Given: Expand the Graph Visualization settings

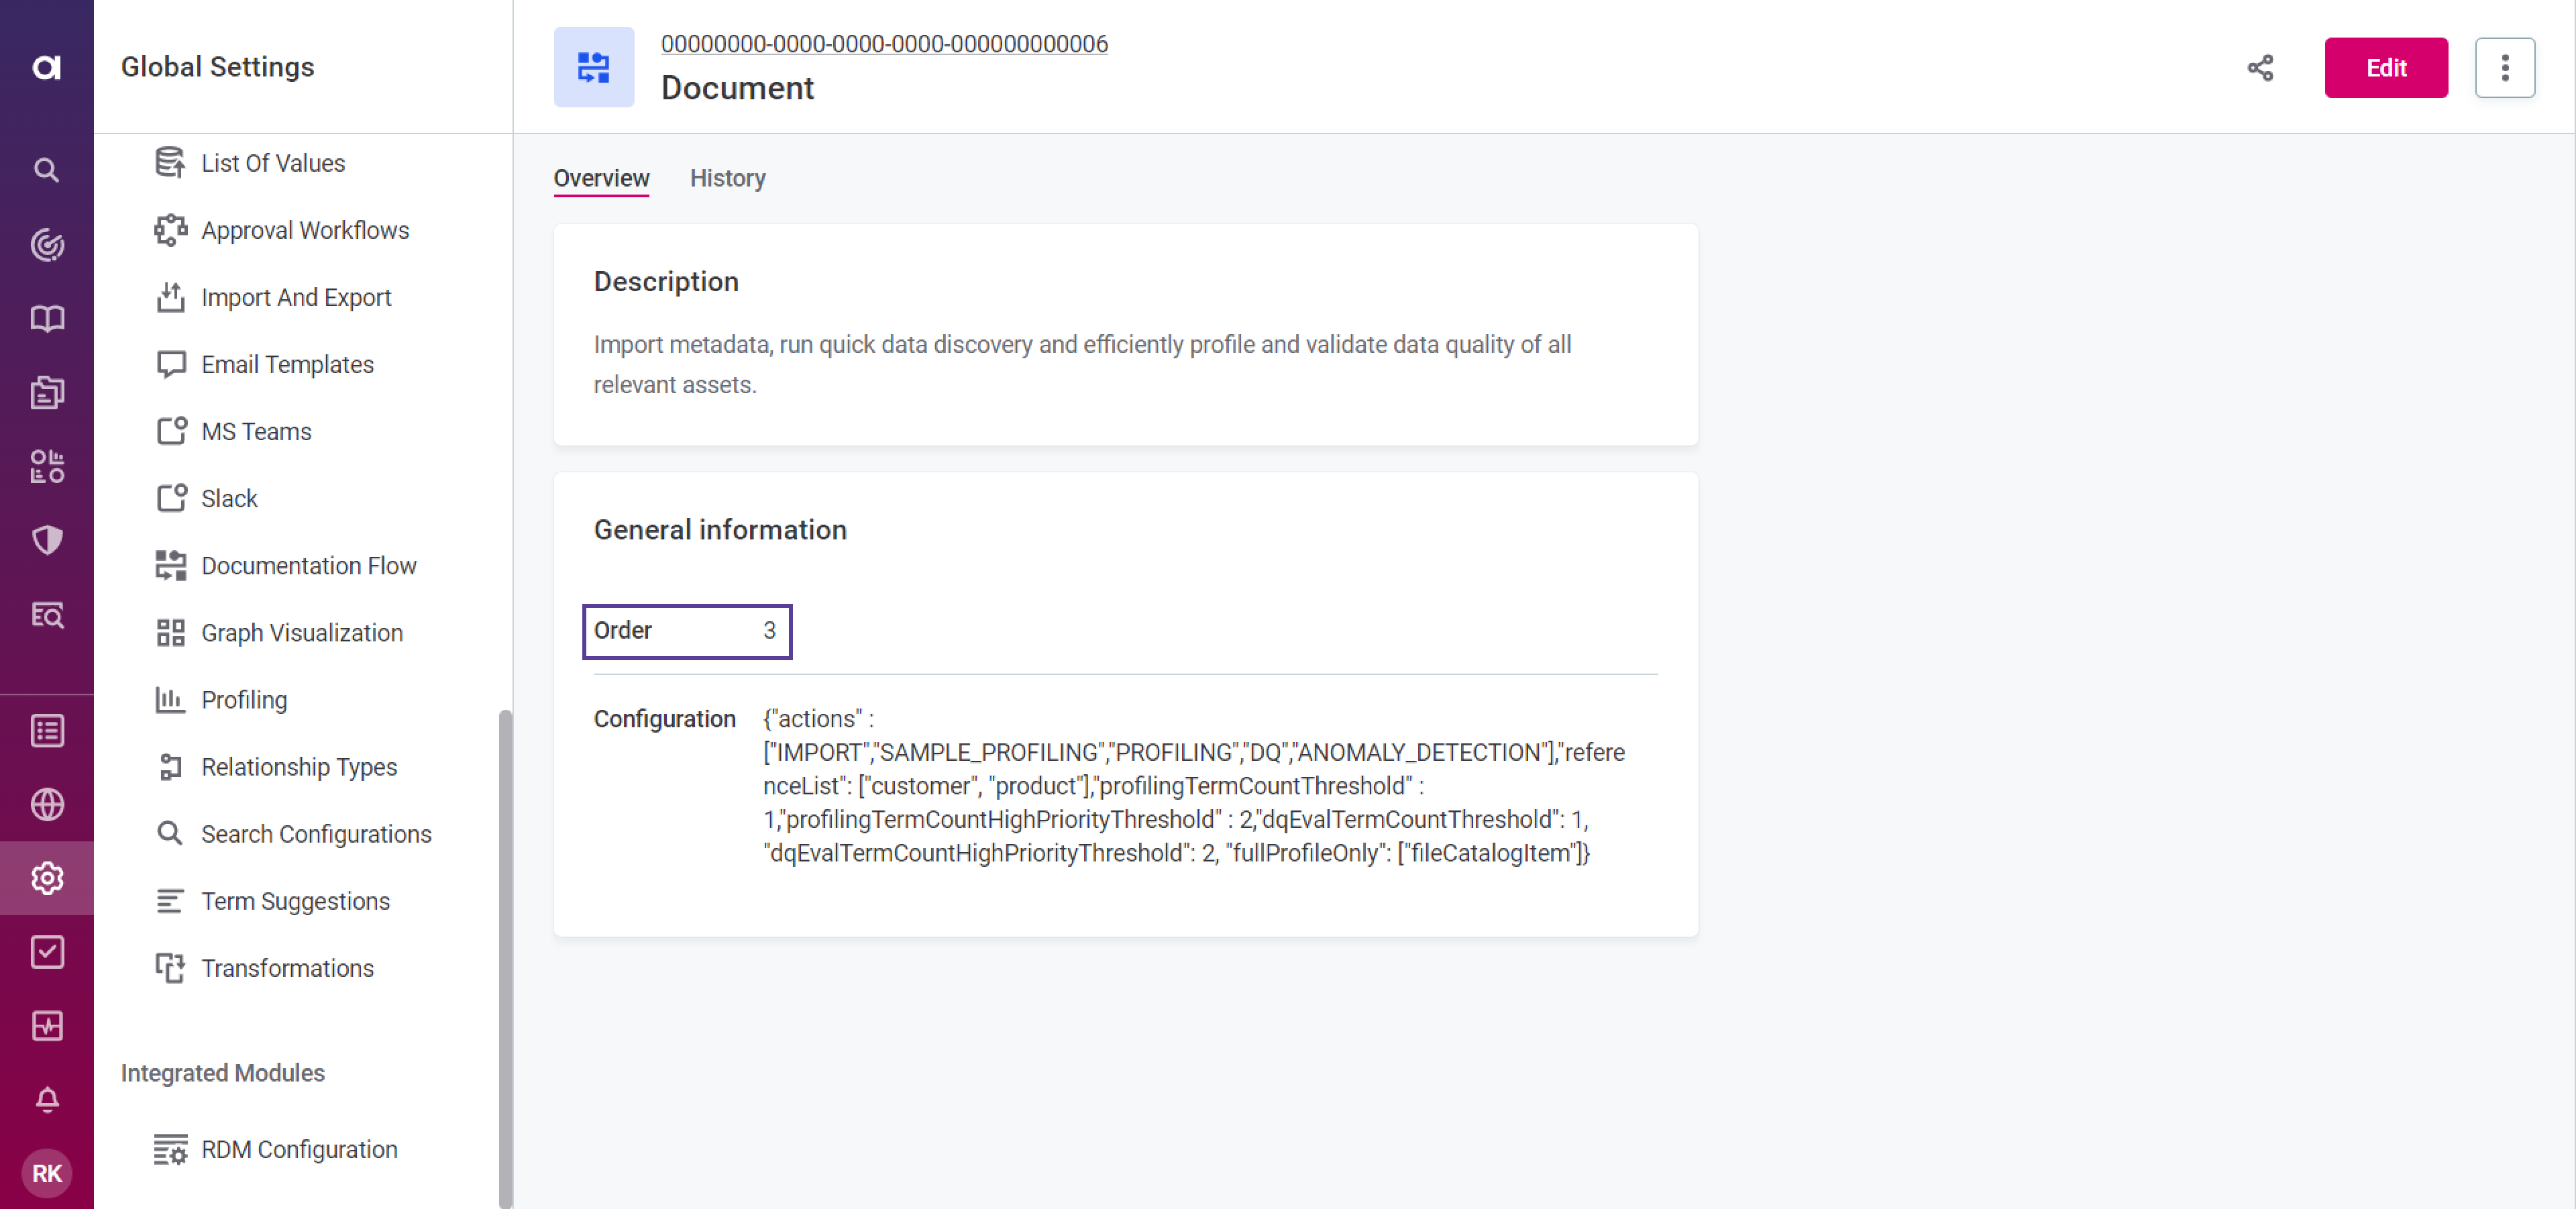Looking at the screenshot, I should click(x=303, y=633).
